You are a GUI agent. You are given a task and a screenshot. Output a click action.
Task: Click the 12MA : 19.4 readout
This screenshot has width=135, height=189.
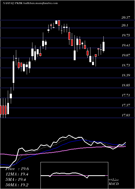pos(17,174)
